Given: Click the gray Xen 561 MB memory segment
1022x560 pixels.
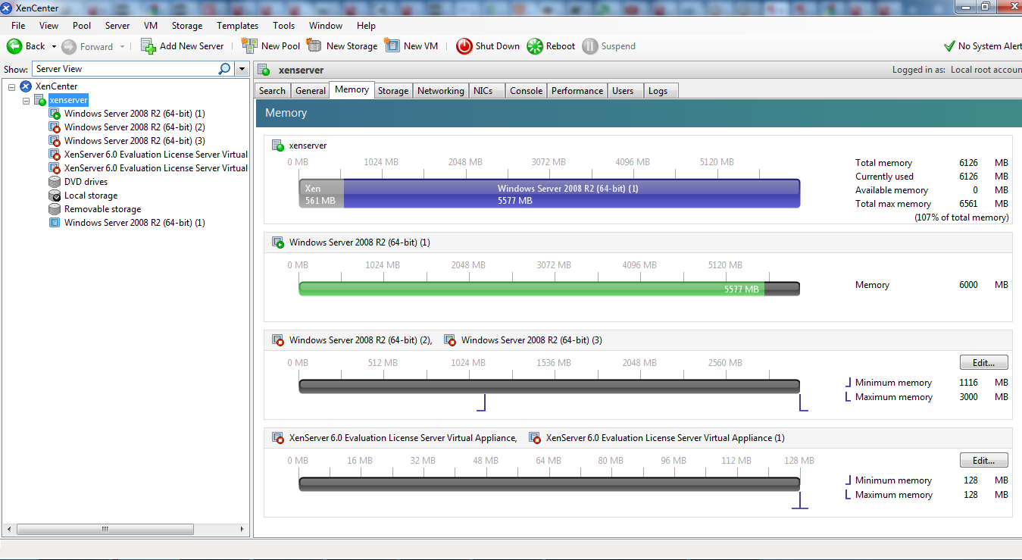Looking at the screenshot, I should point(321,194).
